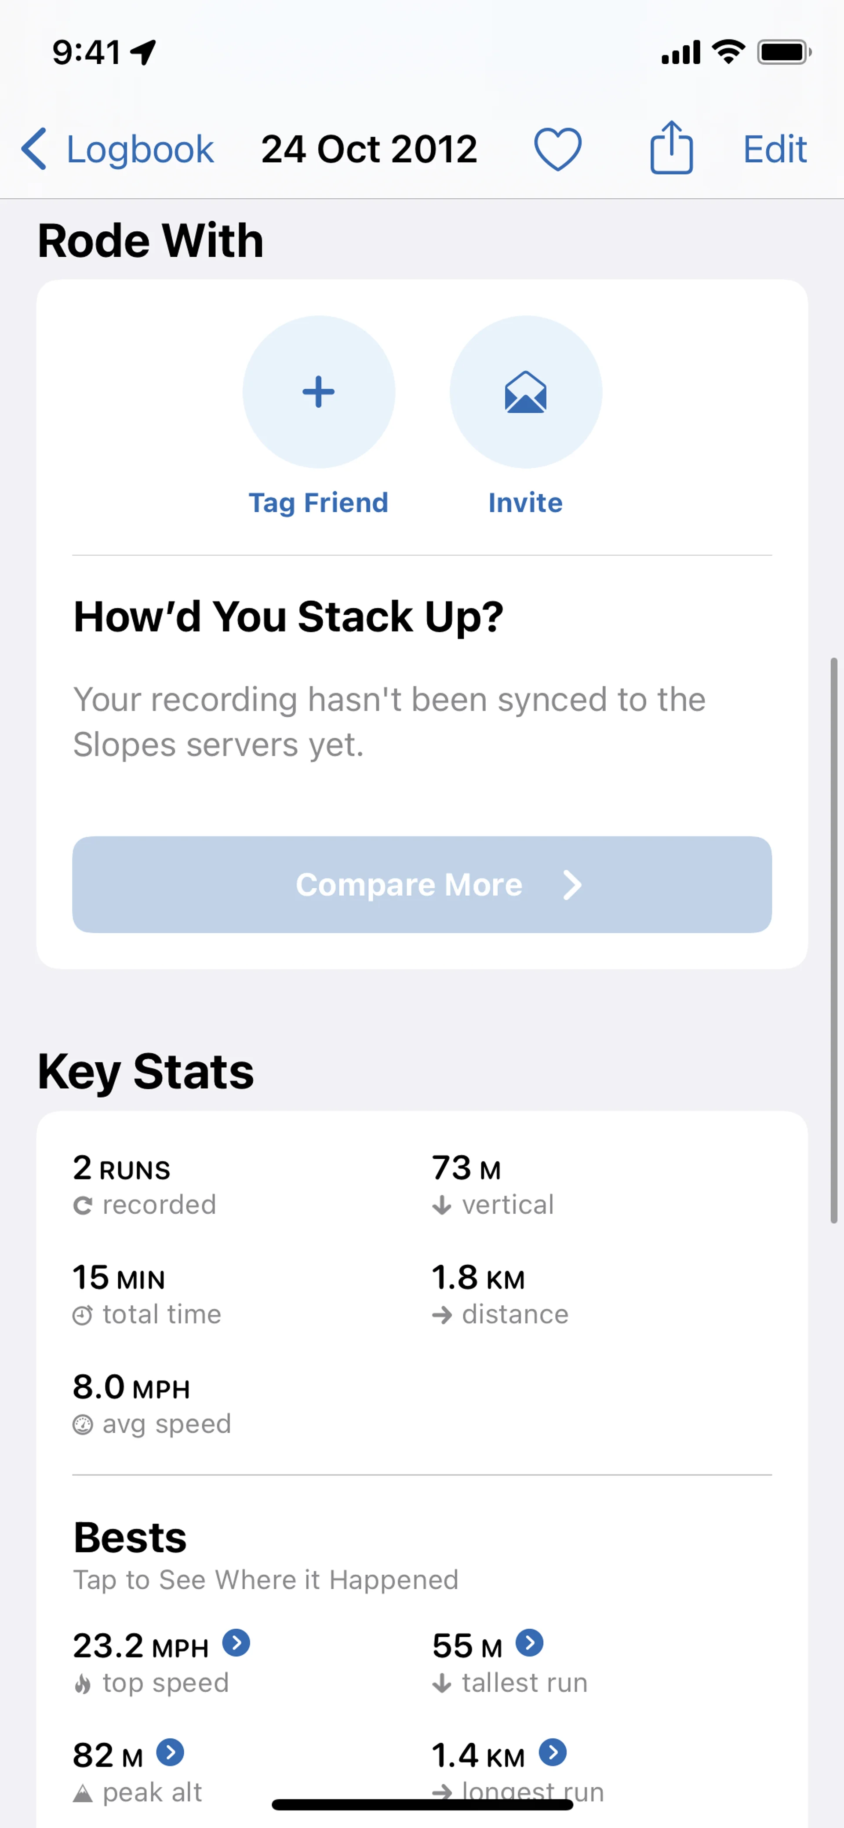This screenshot has height=1828, width=844.
Task: Tap the 2 runs recorded stat
Action: click(x=145, y=1185)
